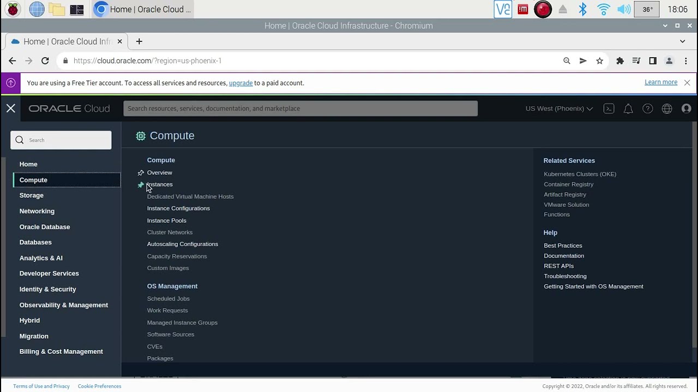The width and height of the screenshot is (698, 392).
Task: Pin the Overview menu entry
Action: pyautogui.click(x=141, y=173)
